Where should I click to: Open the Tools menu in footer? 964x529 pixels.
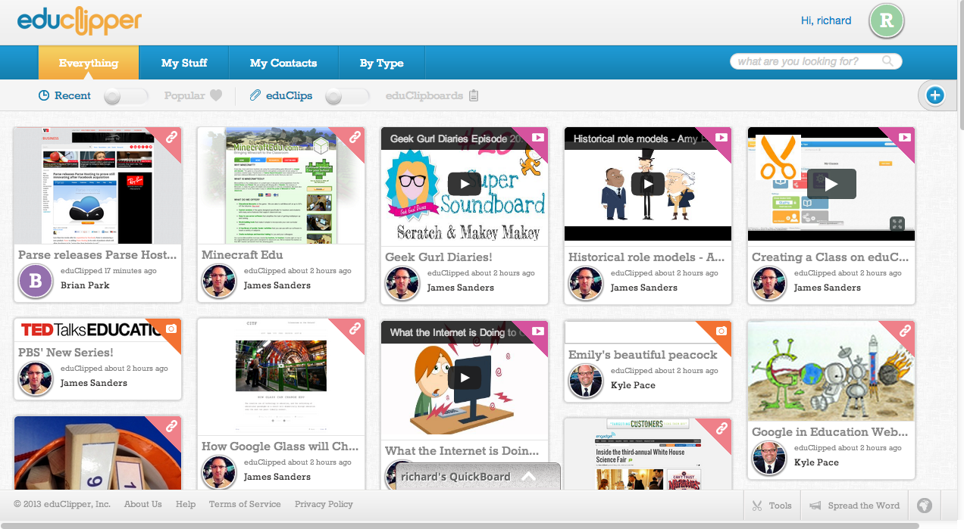[772, 506]
